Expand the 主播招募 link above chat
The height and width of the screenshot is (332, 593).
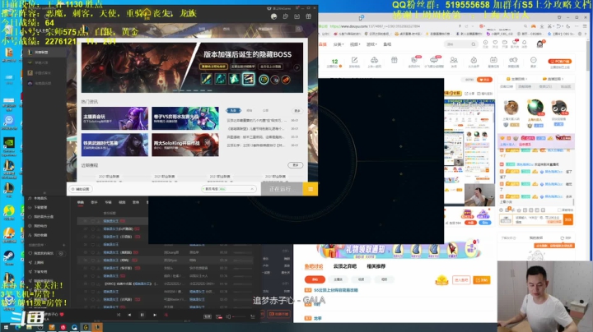[x=519, y=79]
